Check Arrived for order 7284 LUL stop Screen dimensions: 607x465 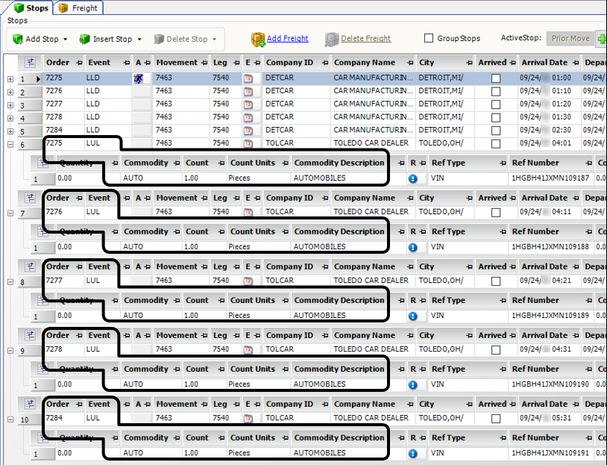tap(495, 419)
